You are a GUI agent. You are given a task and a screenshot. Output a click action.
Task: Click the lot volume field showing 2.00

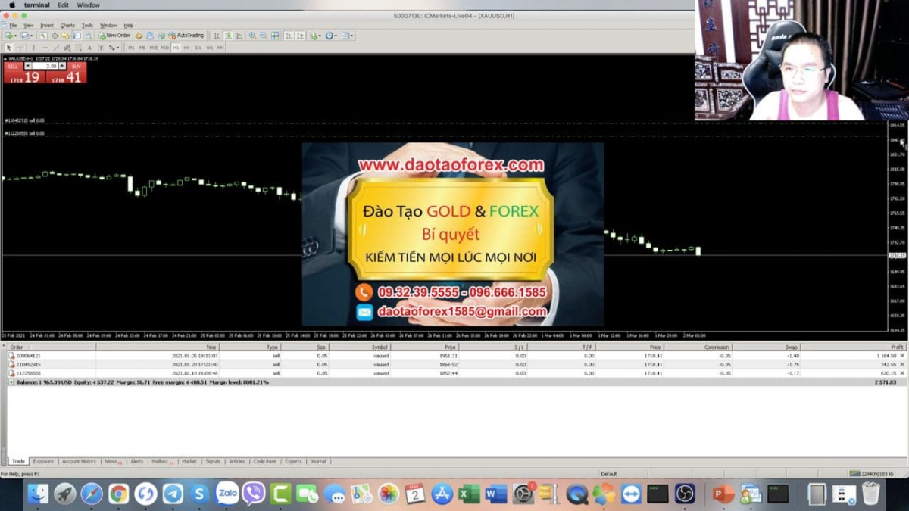45,66
